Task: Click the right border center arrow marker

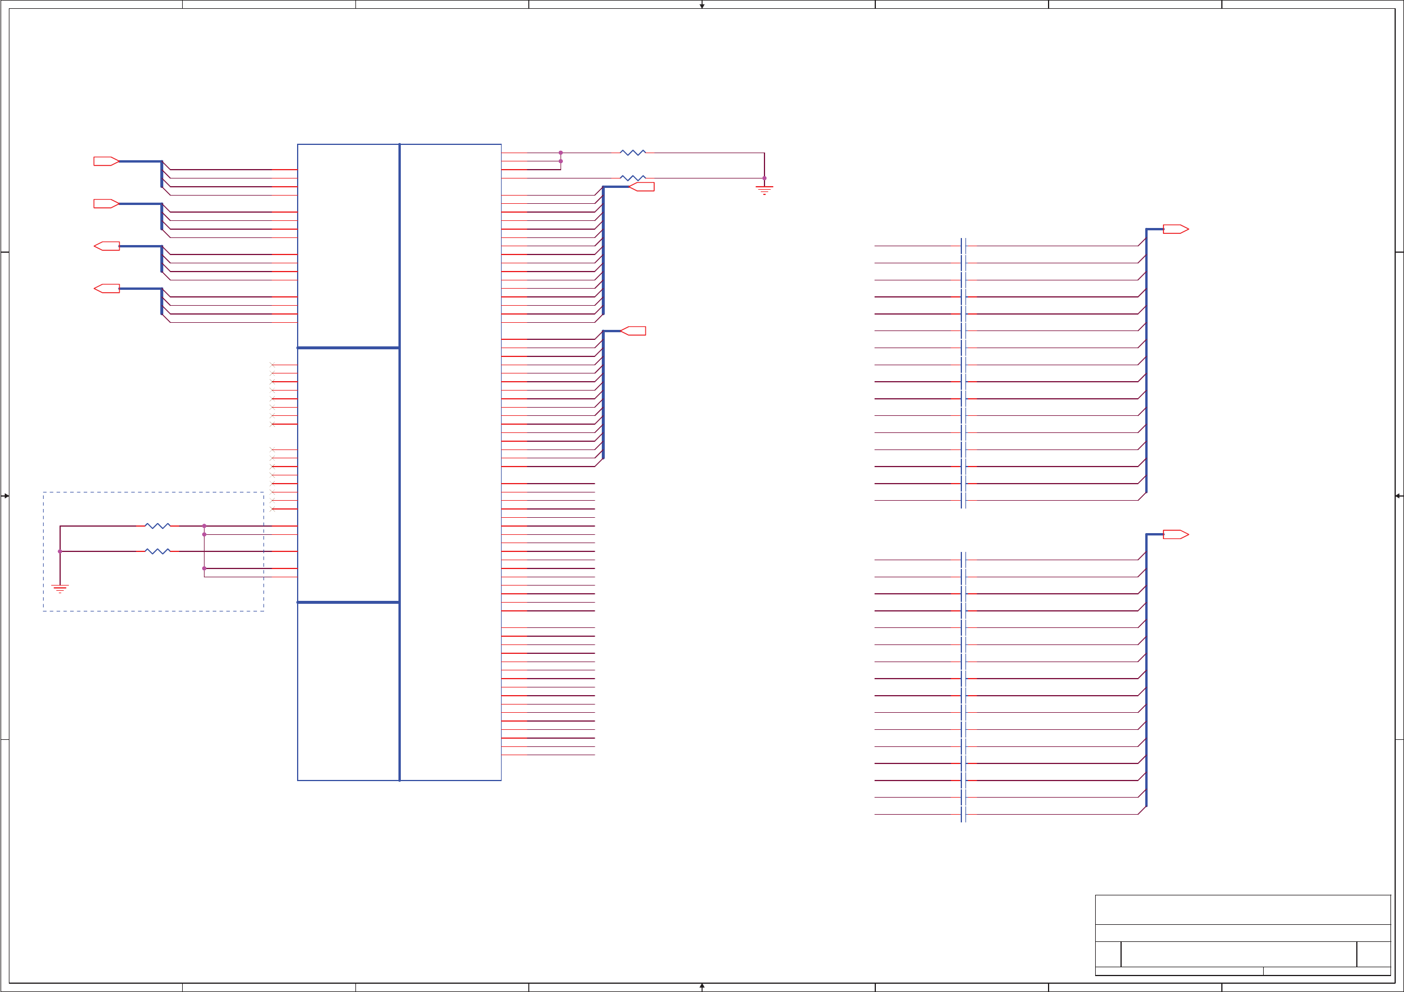Action: (x=1398, y=495)
